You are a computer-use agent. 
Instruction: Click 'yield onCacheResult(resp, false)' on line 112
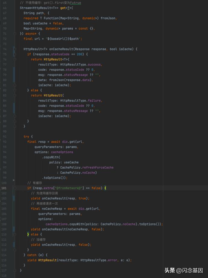click(x=60, y=245)
